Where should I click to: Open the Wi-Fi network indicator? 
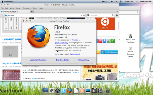tap(116, 1)
